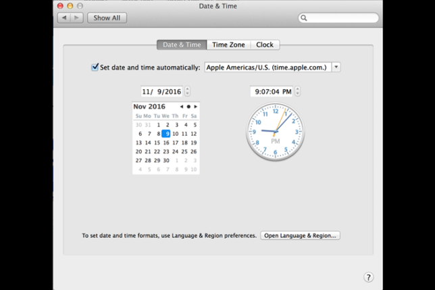Click the time server combo box field
Image resolution: width=435 pixels, height=290 pixels.
click(267, 67)
